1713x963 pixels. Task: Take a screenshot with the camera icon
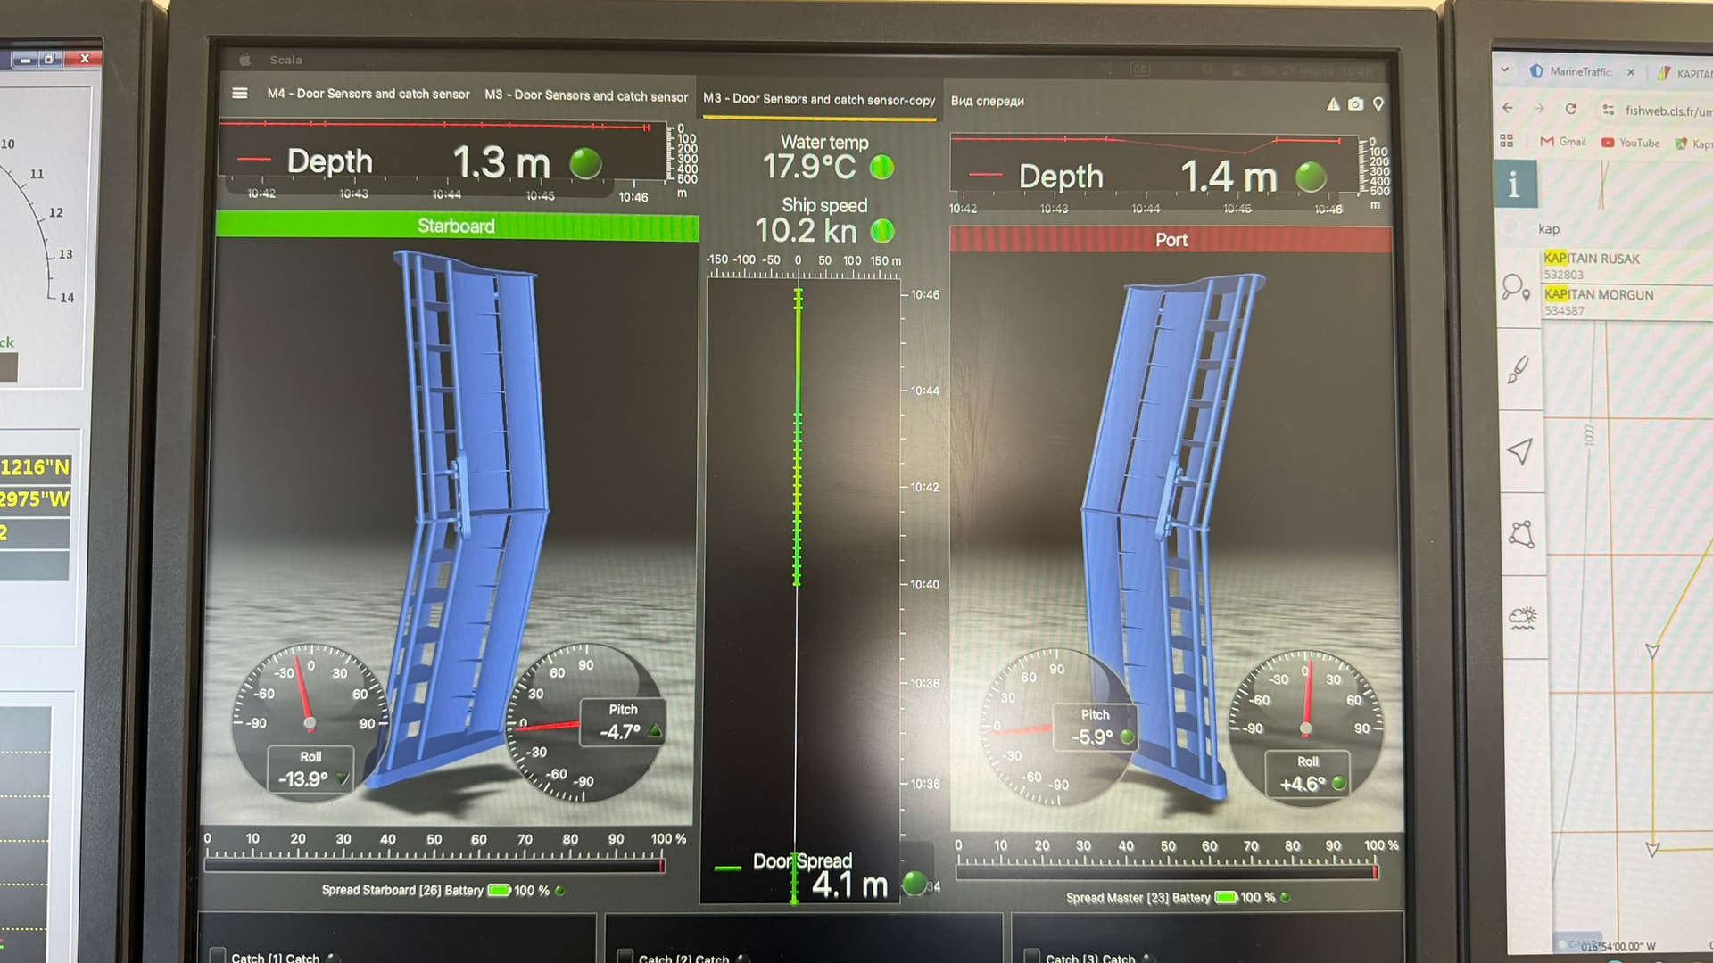coord(1355,104)
